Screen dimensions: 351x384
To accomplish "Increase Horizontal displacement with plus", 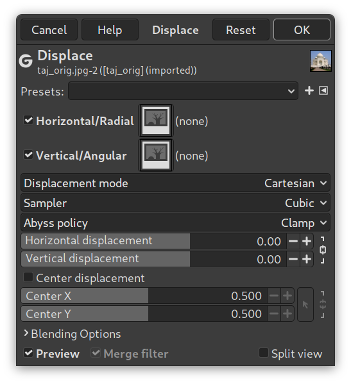I will pyautogui.click(x=307, y=241).
